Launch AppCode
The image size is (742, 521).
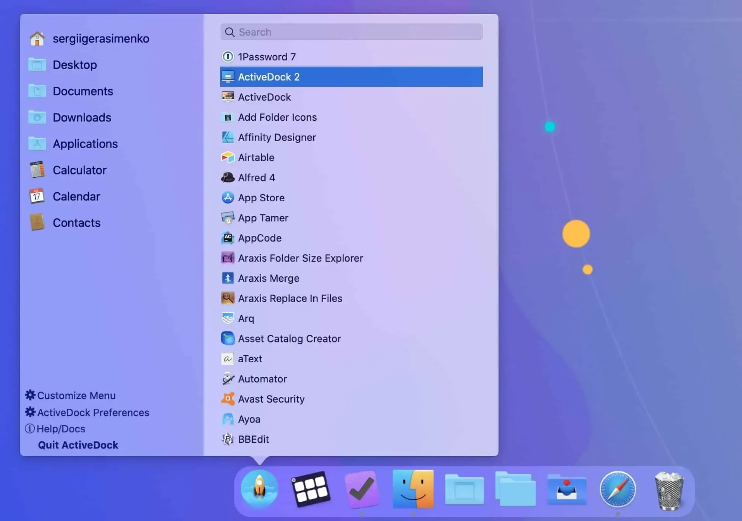260,238
